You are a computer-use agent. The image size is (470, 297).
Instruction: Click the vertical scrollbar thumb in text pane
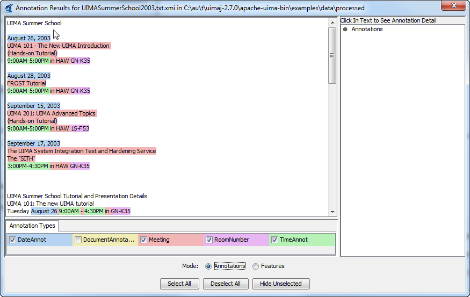pyautogui.click(x=332, y=55)
